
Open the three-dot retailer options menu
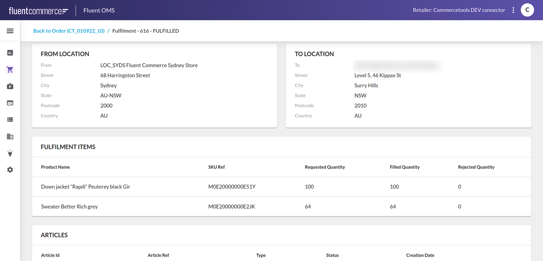point(513,10)
